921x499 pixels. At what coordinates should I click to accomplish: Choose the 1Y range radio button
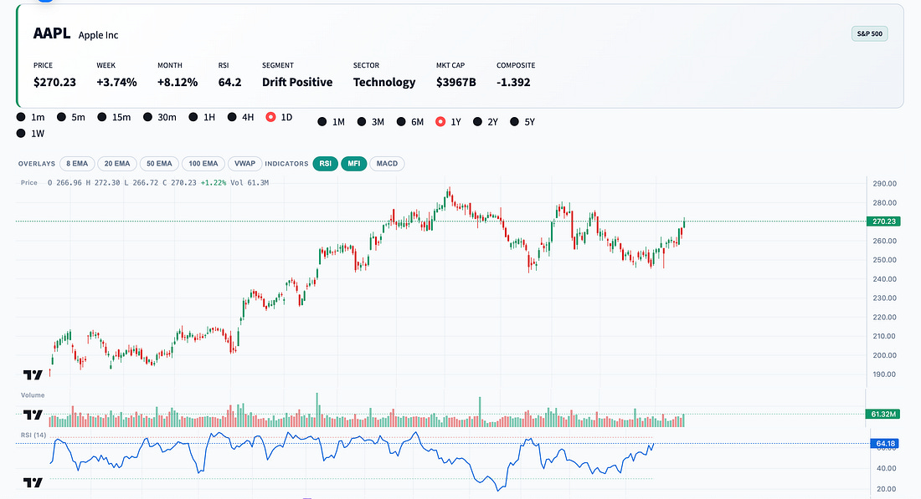click(x=440, y=122)
